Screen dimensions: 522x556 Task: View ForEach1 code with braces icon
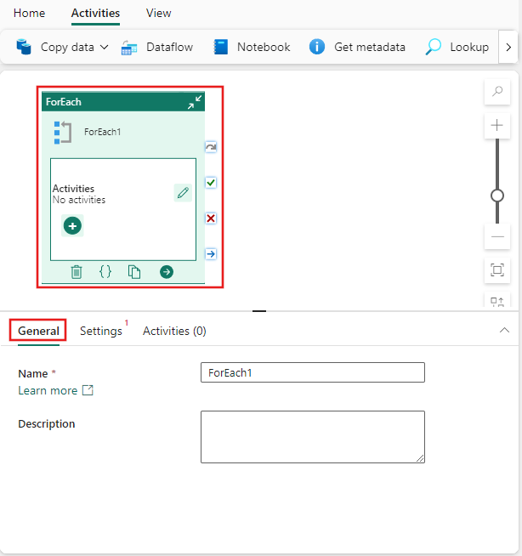[x=105, y=272]
